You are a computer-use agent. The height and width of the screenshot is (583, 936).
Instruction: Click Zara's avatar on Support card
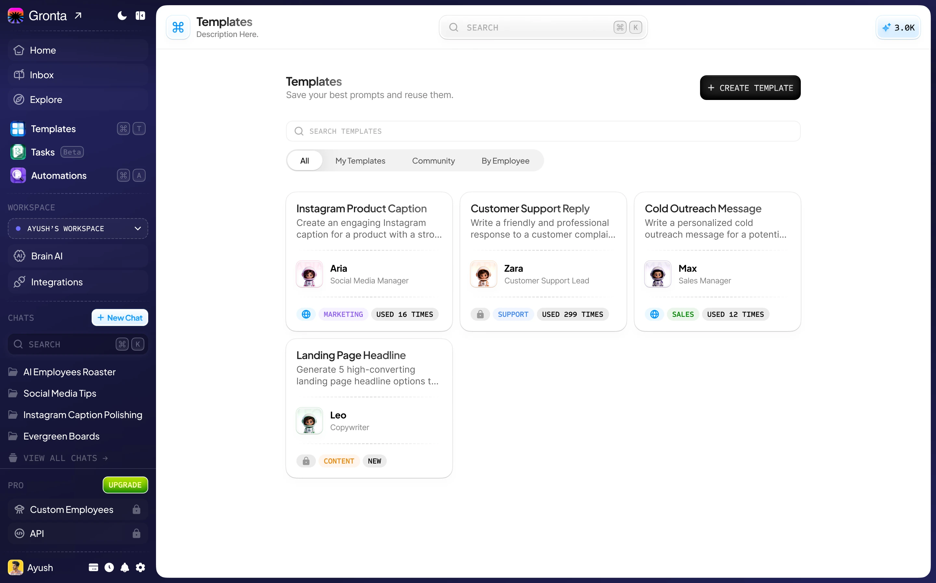pyautogui.click(x=483, y=274)
